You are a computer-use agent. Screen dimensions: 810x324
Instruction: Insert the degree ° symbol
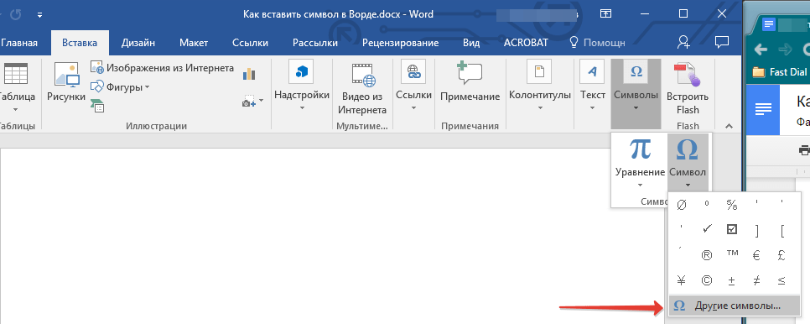707,205
